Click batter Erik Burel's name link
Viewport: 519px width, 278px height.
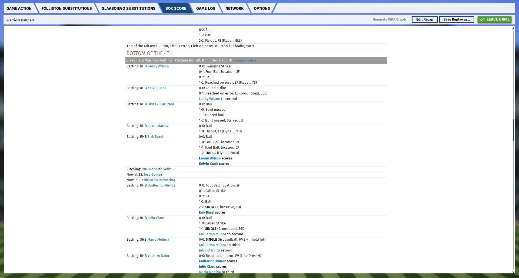[x=155, y=137]
